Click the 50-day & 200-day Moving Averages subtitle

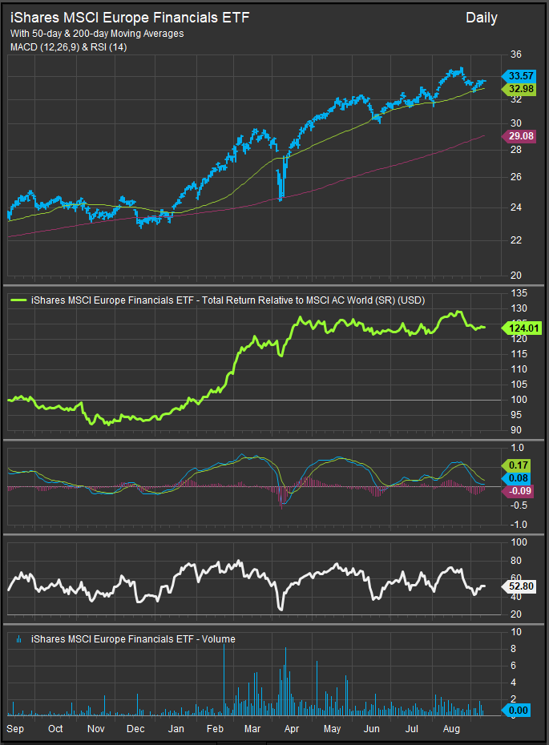pyautogui.click(x=97, y=34)
